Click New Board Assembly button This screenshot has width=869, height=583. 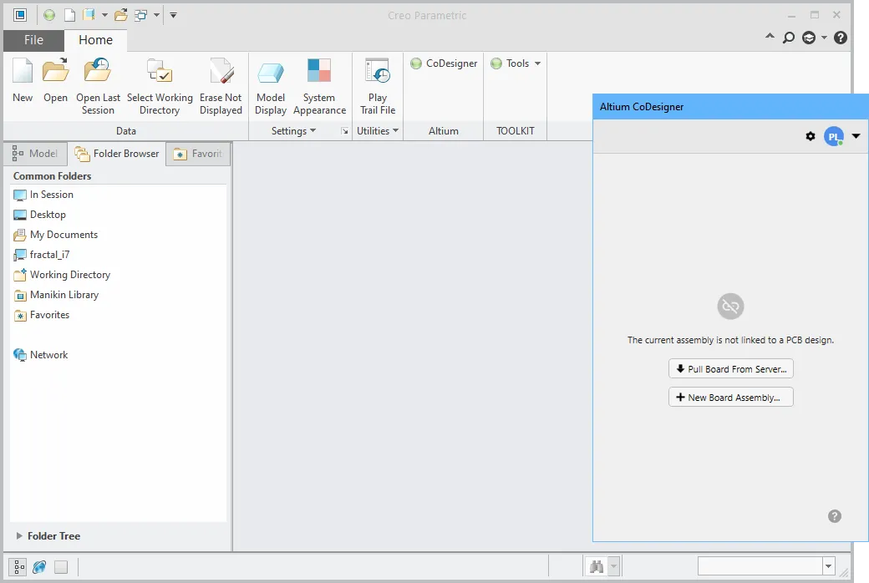tap(731, 398)
